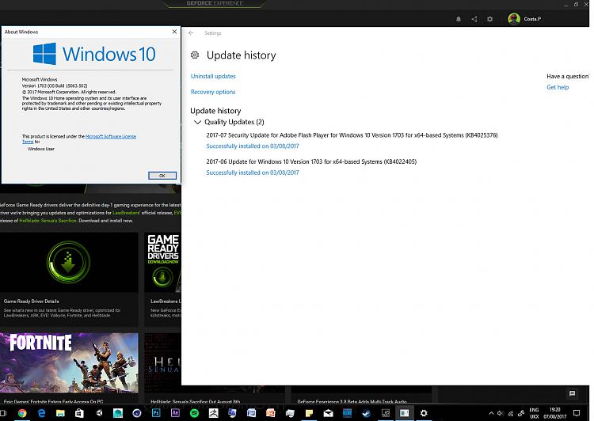Viewport: 594px width, 421px height.
Task: Open Microsoft Store from the taskbar
Action: 79,413
